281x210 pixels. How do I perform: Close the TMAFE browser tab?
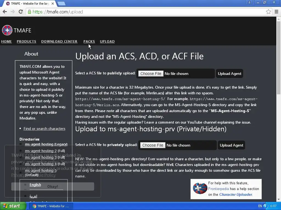pos(53,3)
